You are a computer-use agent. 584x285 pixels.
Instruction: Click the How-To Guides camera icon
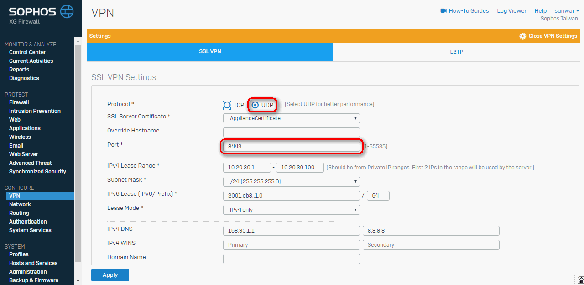pos(443,10)
